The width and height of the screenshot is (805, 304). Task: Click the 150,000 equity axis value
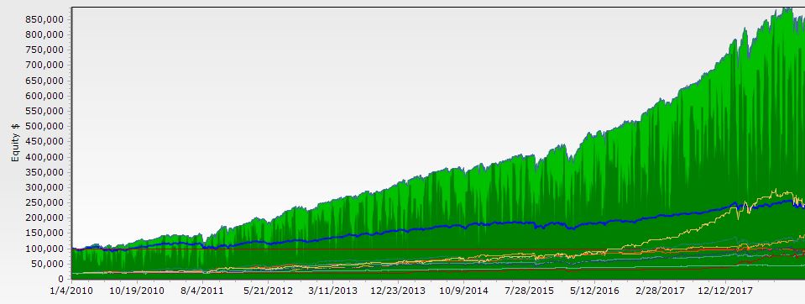point(44,233)
